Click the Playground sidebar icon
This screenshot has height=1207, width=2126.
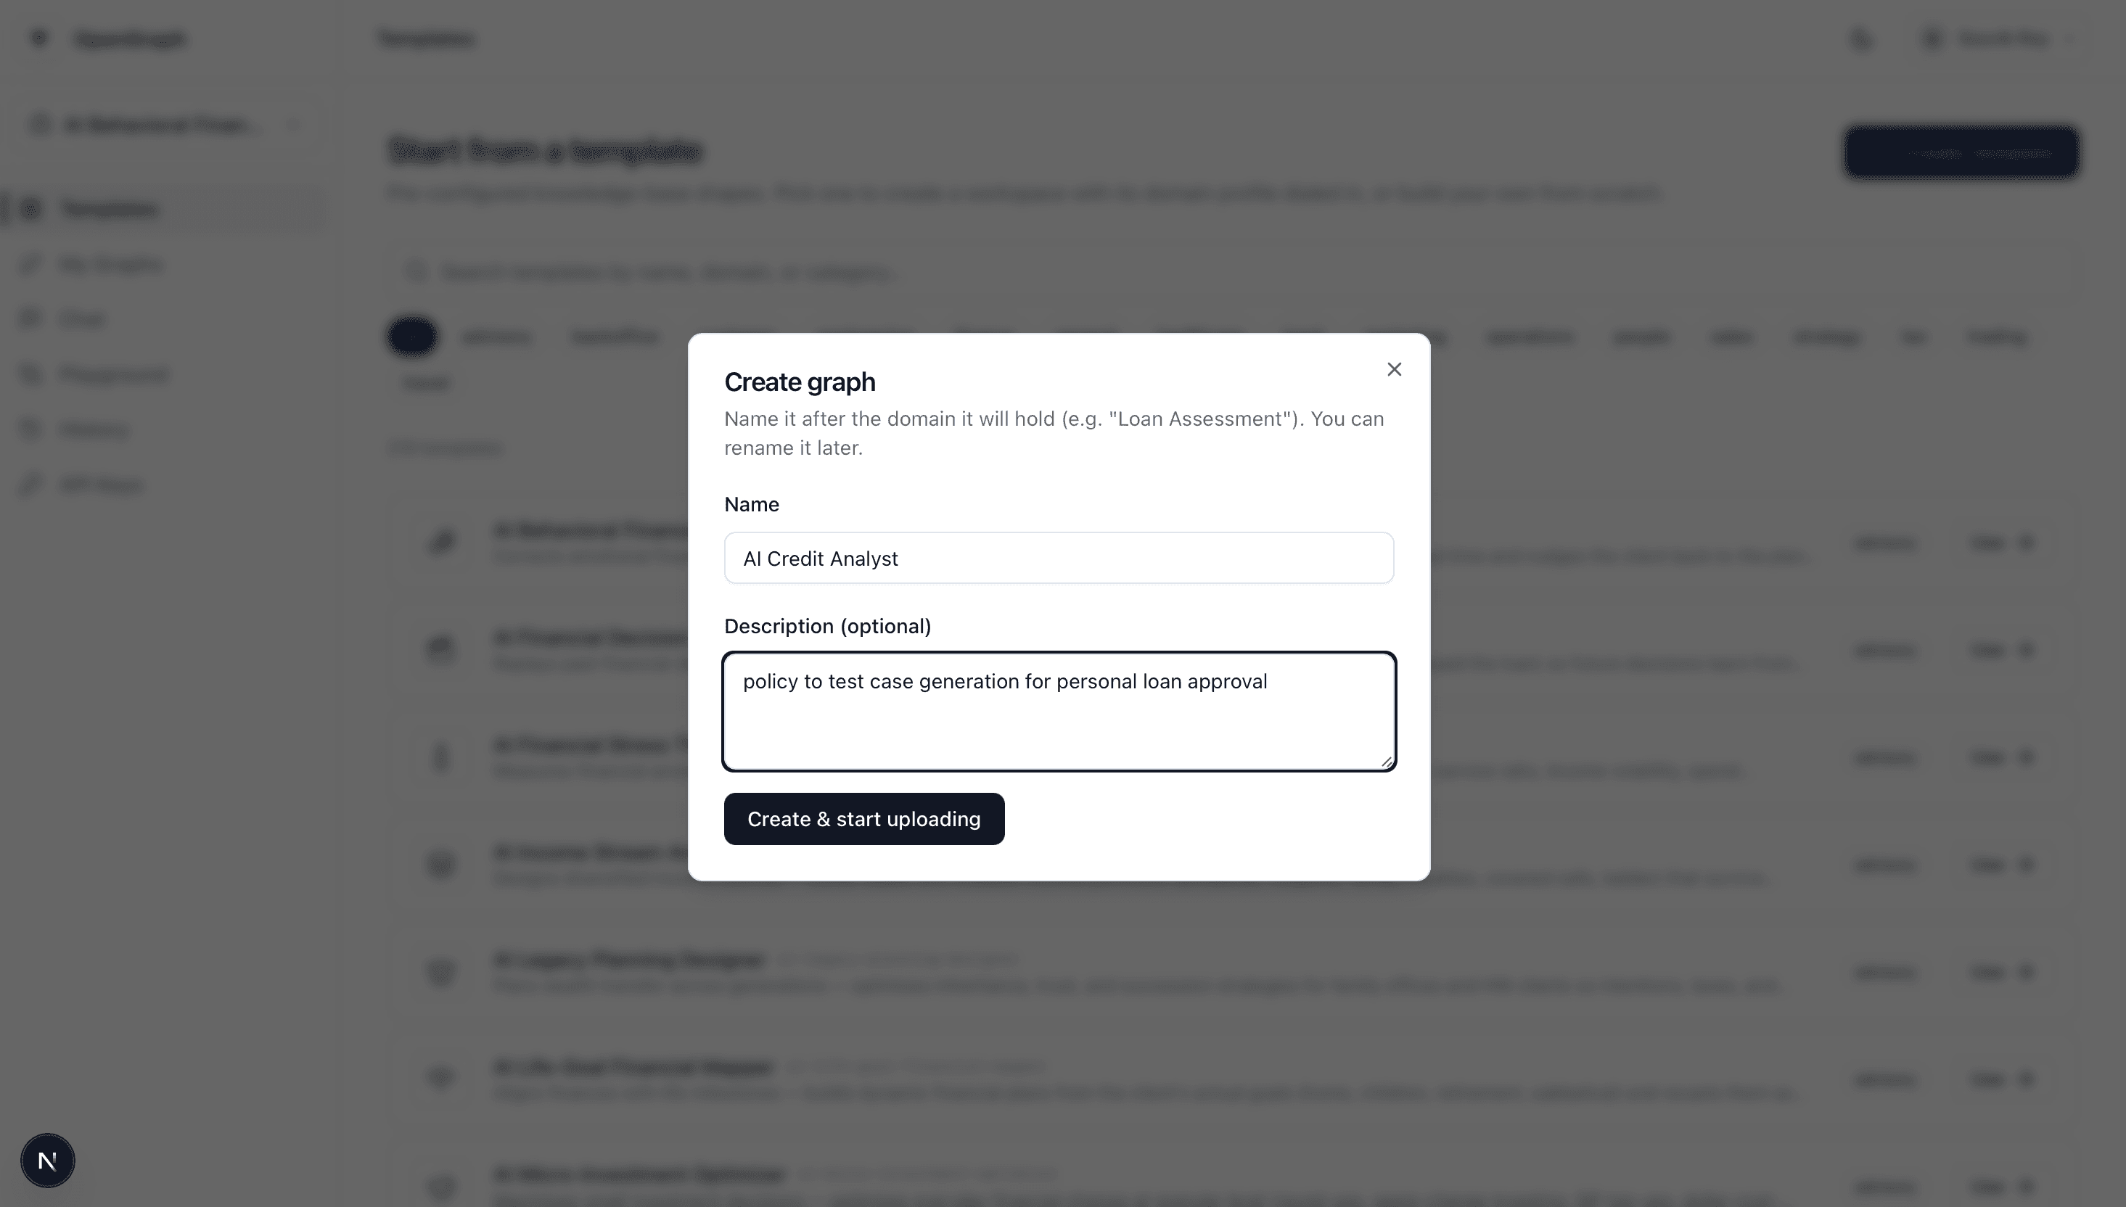31,375
